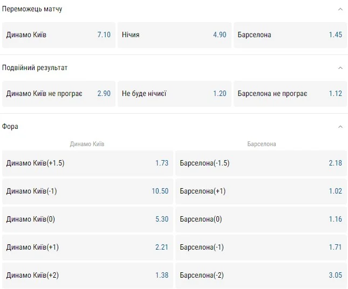Collapse the Переможець матчу section

pos(340,9)
